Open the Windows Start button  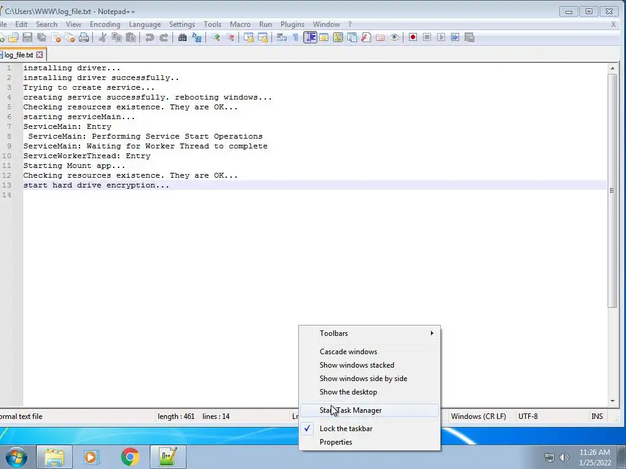coord(17,457)
